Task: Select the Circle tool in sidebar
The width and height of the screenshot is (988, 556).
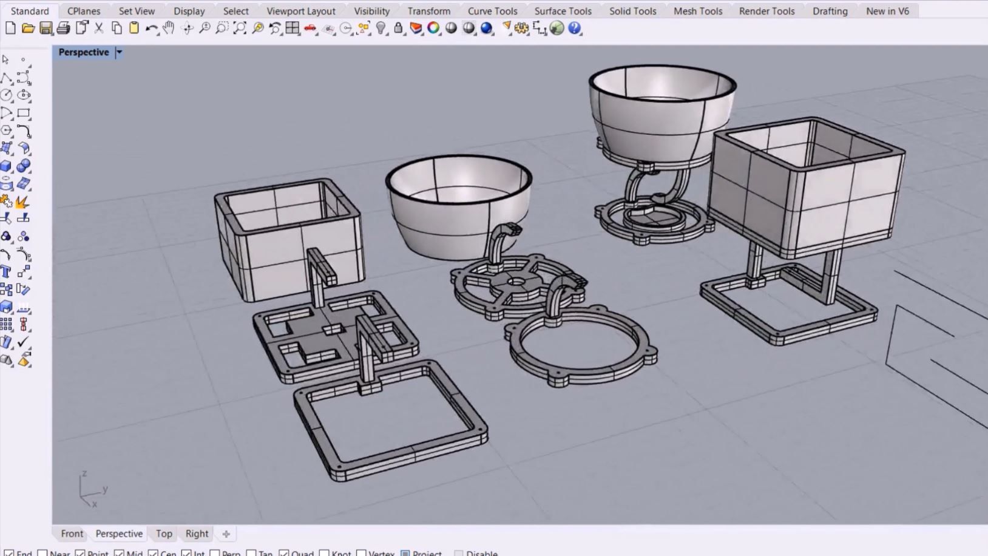Action: [x=6, y=95]
